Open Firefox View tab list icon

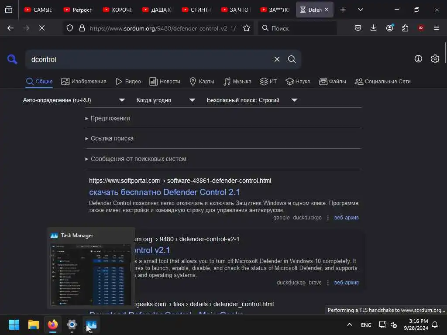(x=9, y=10)
